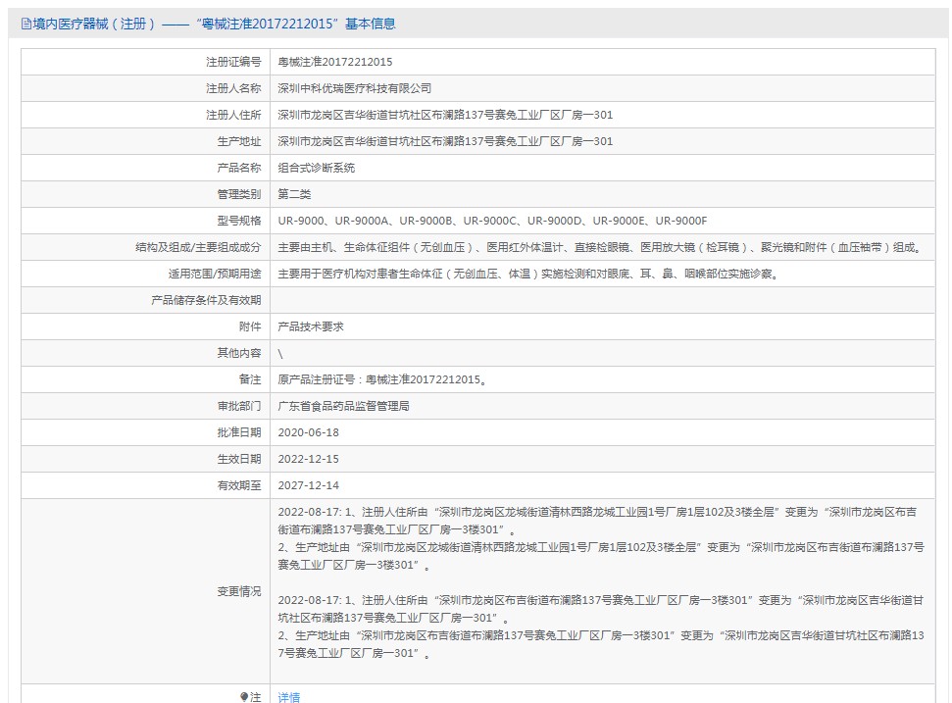Click the 适用范围/预期用途 label

click(x=215, y=274)
